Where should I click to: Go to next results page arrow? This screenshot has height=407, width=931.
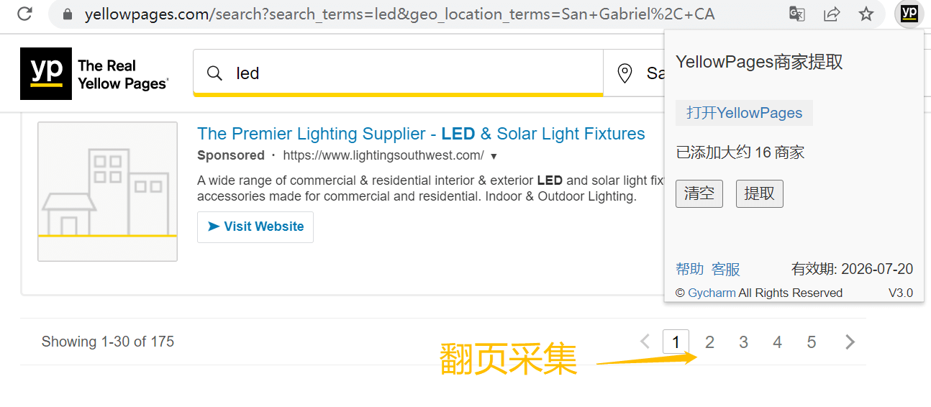coord(850,342)
